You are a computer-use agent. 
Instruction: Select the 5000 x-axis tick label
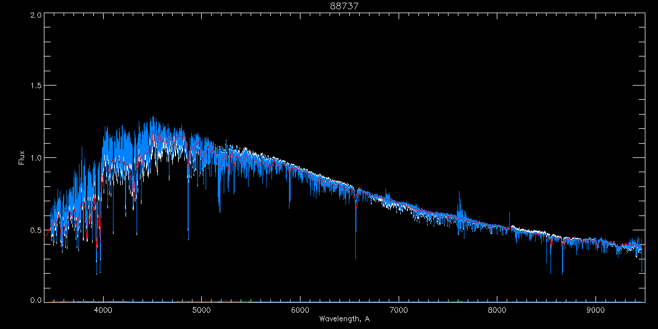[202, 310]
